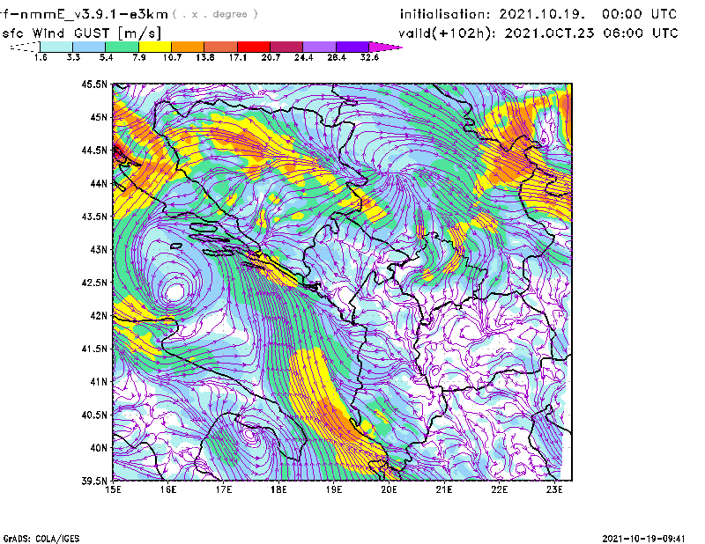
Task: Click the 15E longitude label
Action: tap(113, 489)
